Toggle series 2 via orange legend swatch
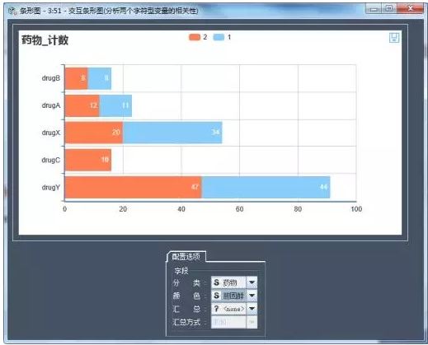 click(195, 37)
